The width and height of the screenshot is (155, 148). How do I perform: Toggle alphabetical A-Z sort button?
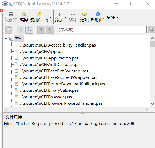29,30
